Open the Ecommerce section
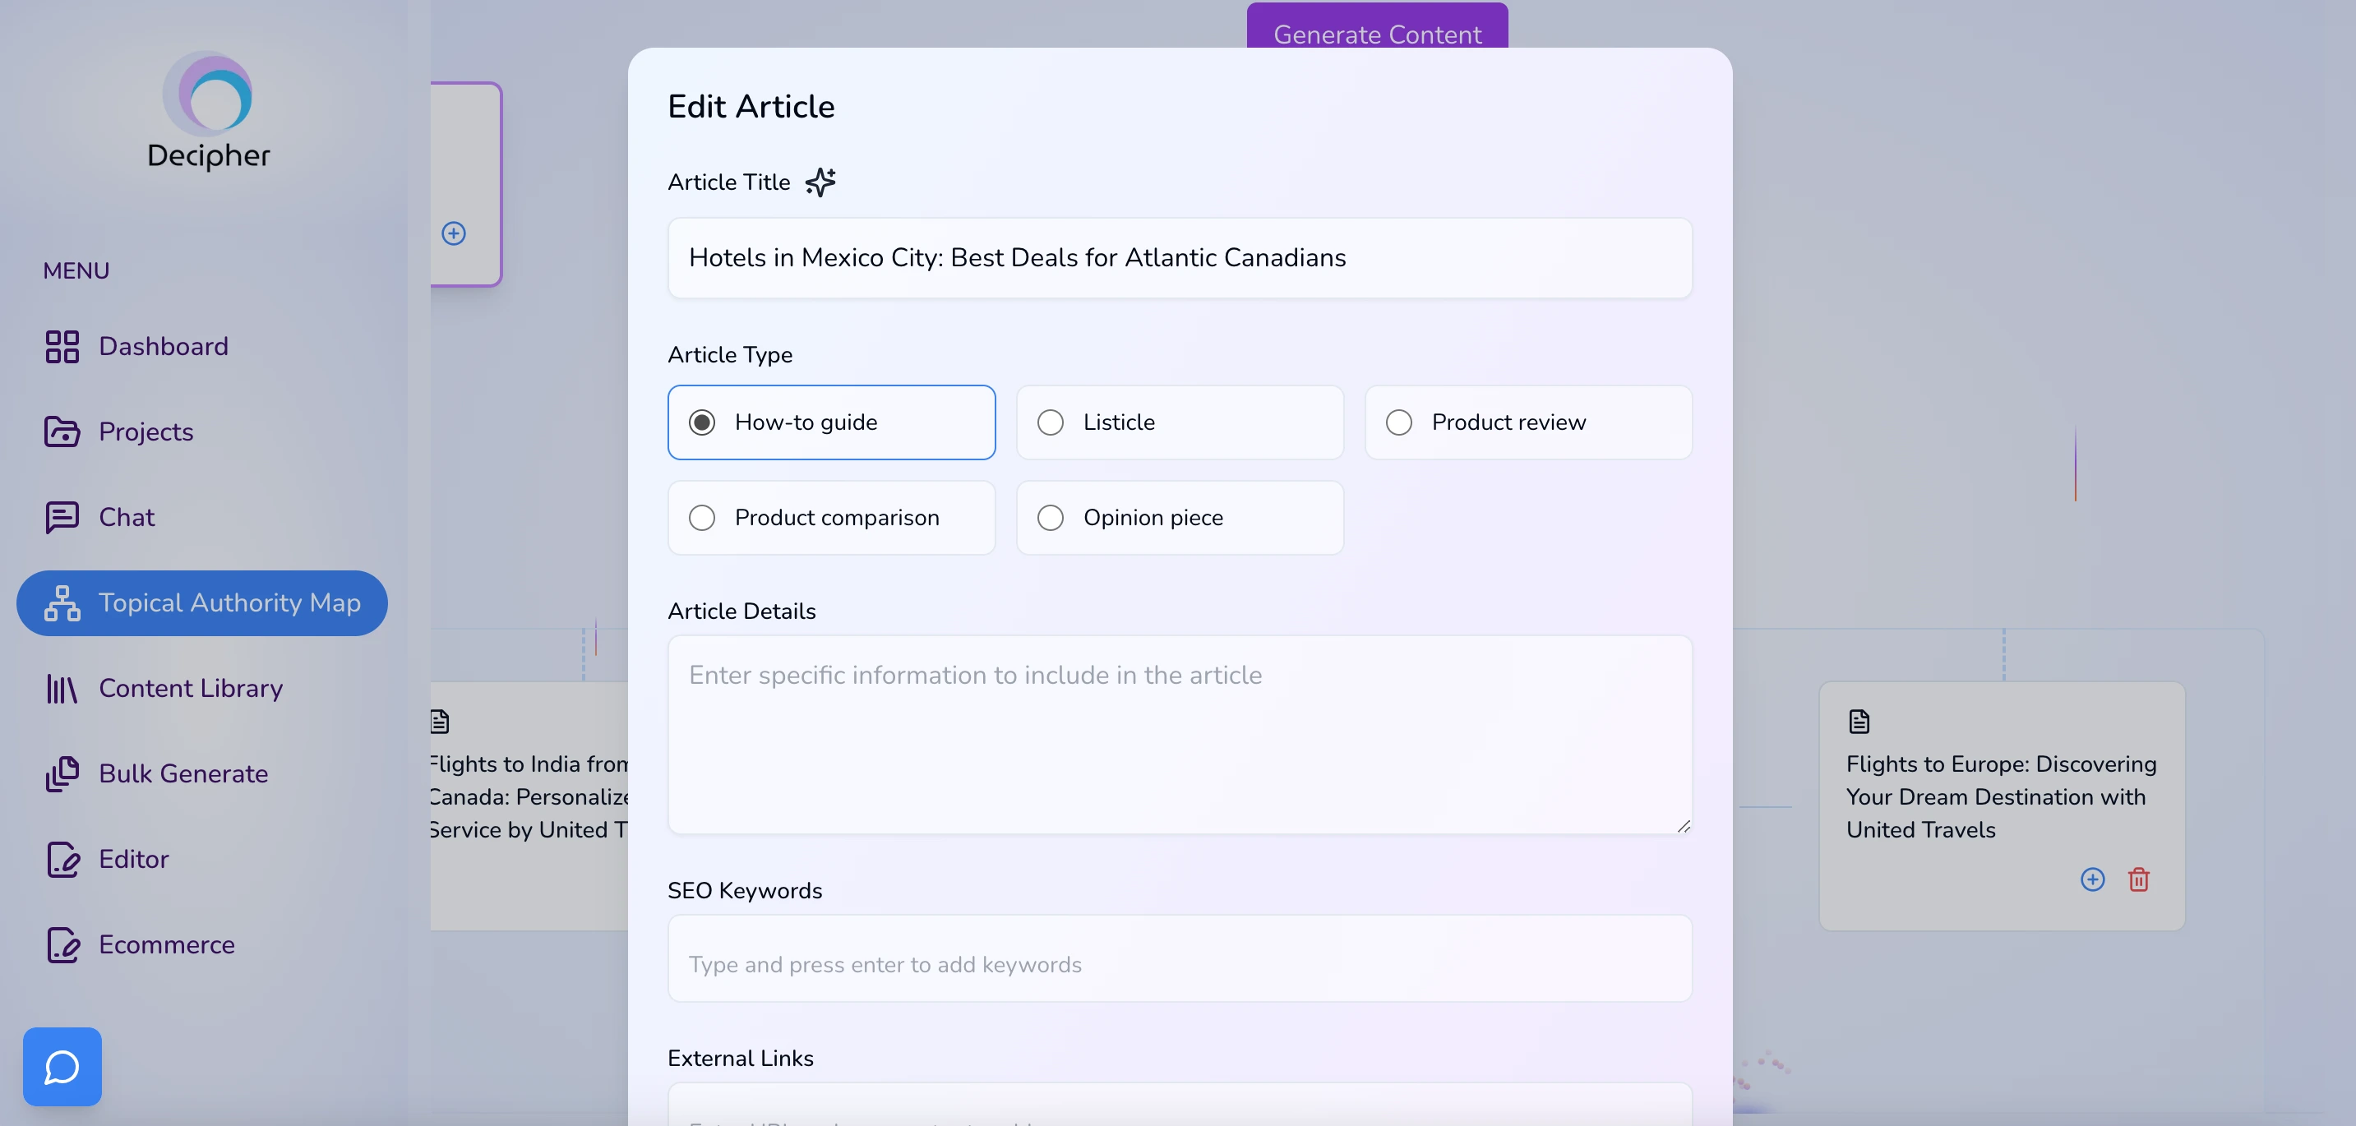 point(167,943)
